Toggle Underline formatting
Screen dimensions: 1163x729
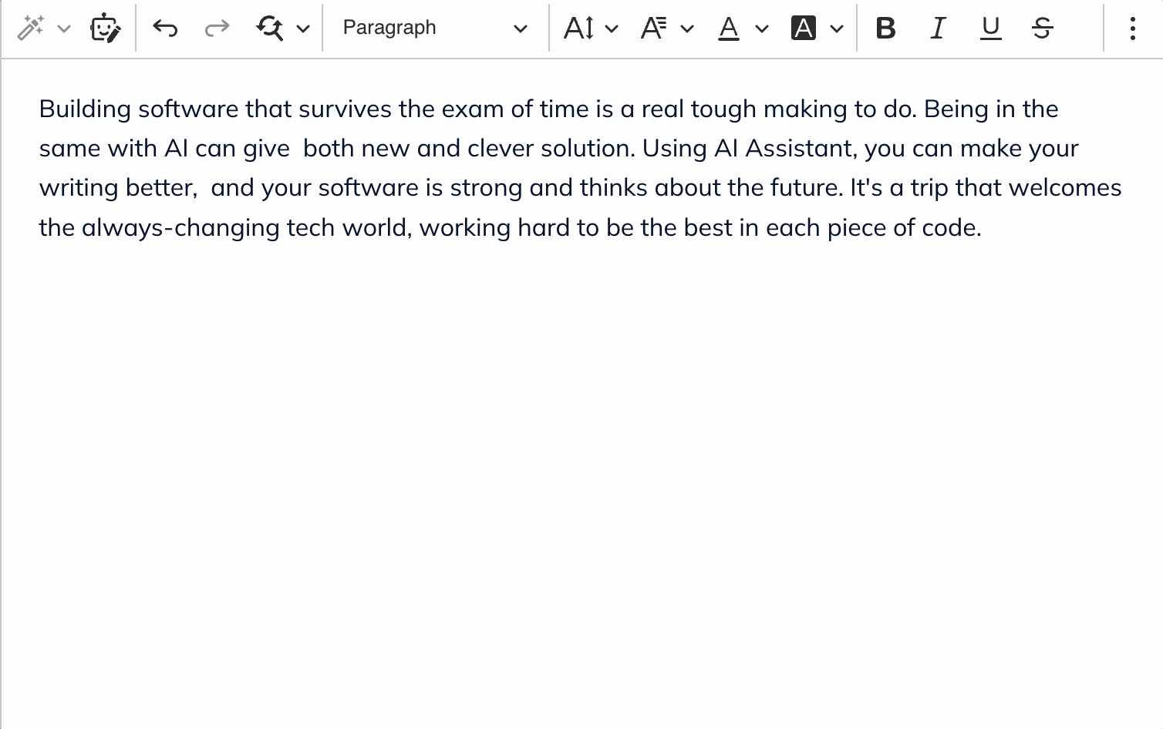click(990, 29)
